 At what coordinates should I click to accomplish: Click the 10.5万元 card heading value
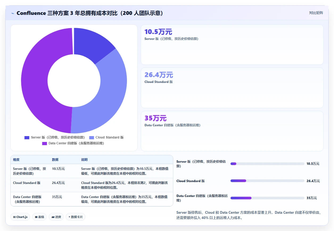tap(158, 32)
